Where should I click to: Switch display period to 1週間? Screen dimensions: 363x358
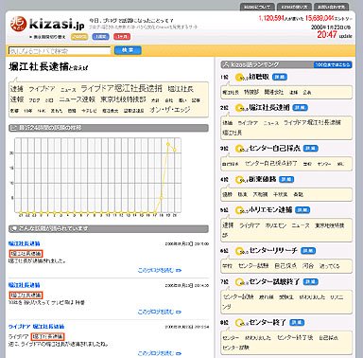click(x=100, y=37)
